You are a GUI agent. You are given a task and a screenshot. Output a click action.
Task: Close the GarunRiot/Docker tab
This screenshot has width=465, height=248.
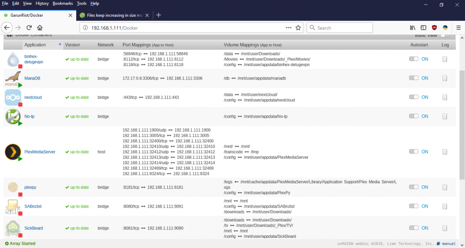(70, 15)
